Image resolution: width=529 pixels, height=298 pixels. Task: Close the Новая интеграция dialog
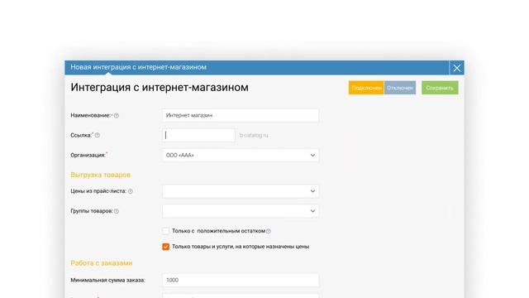[457, 68]
